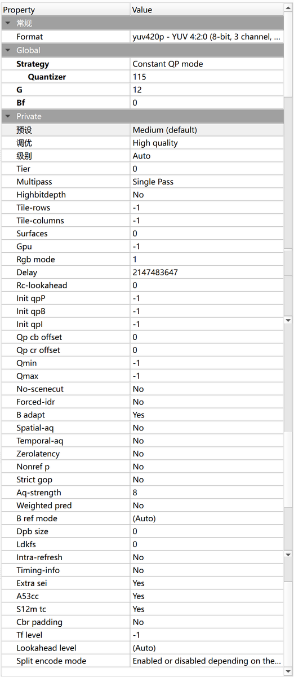Click the Value column header

(x=207, y=10)
